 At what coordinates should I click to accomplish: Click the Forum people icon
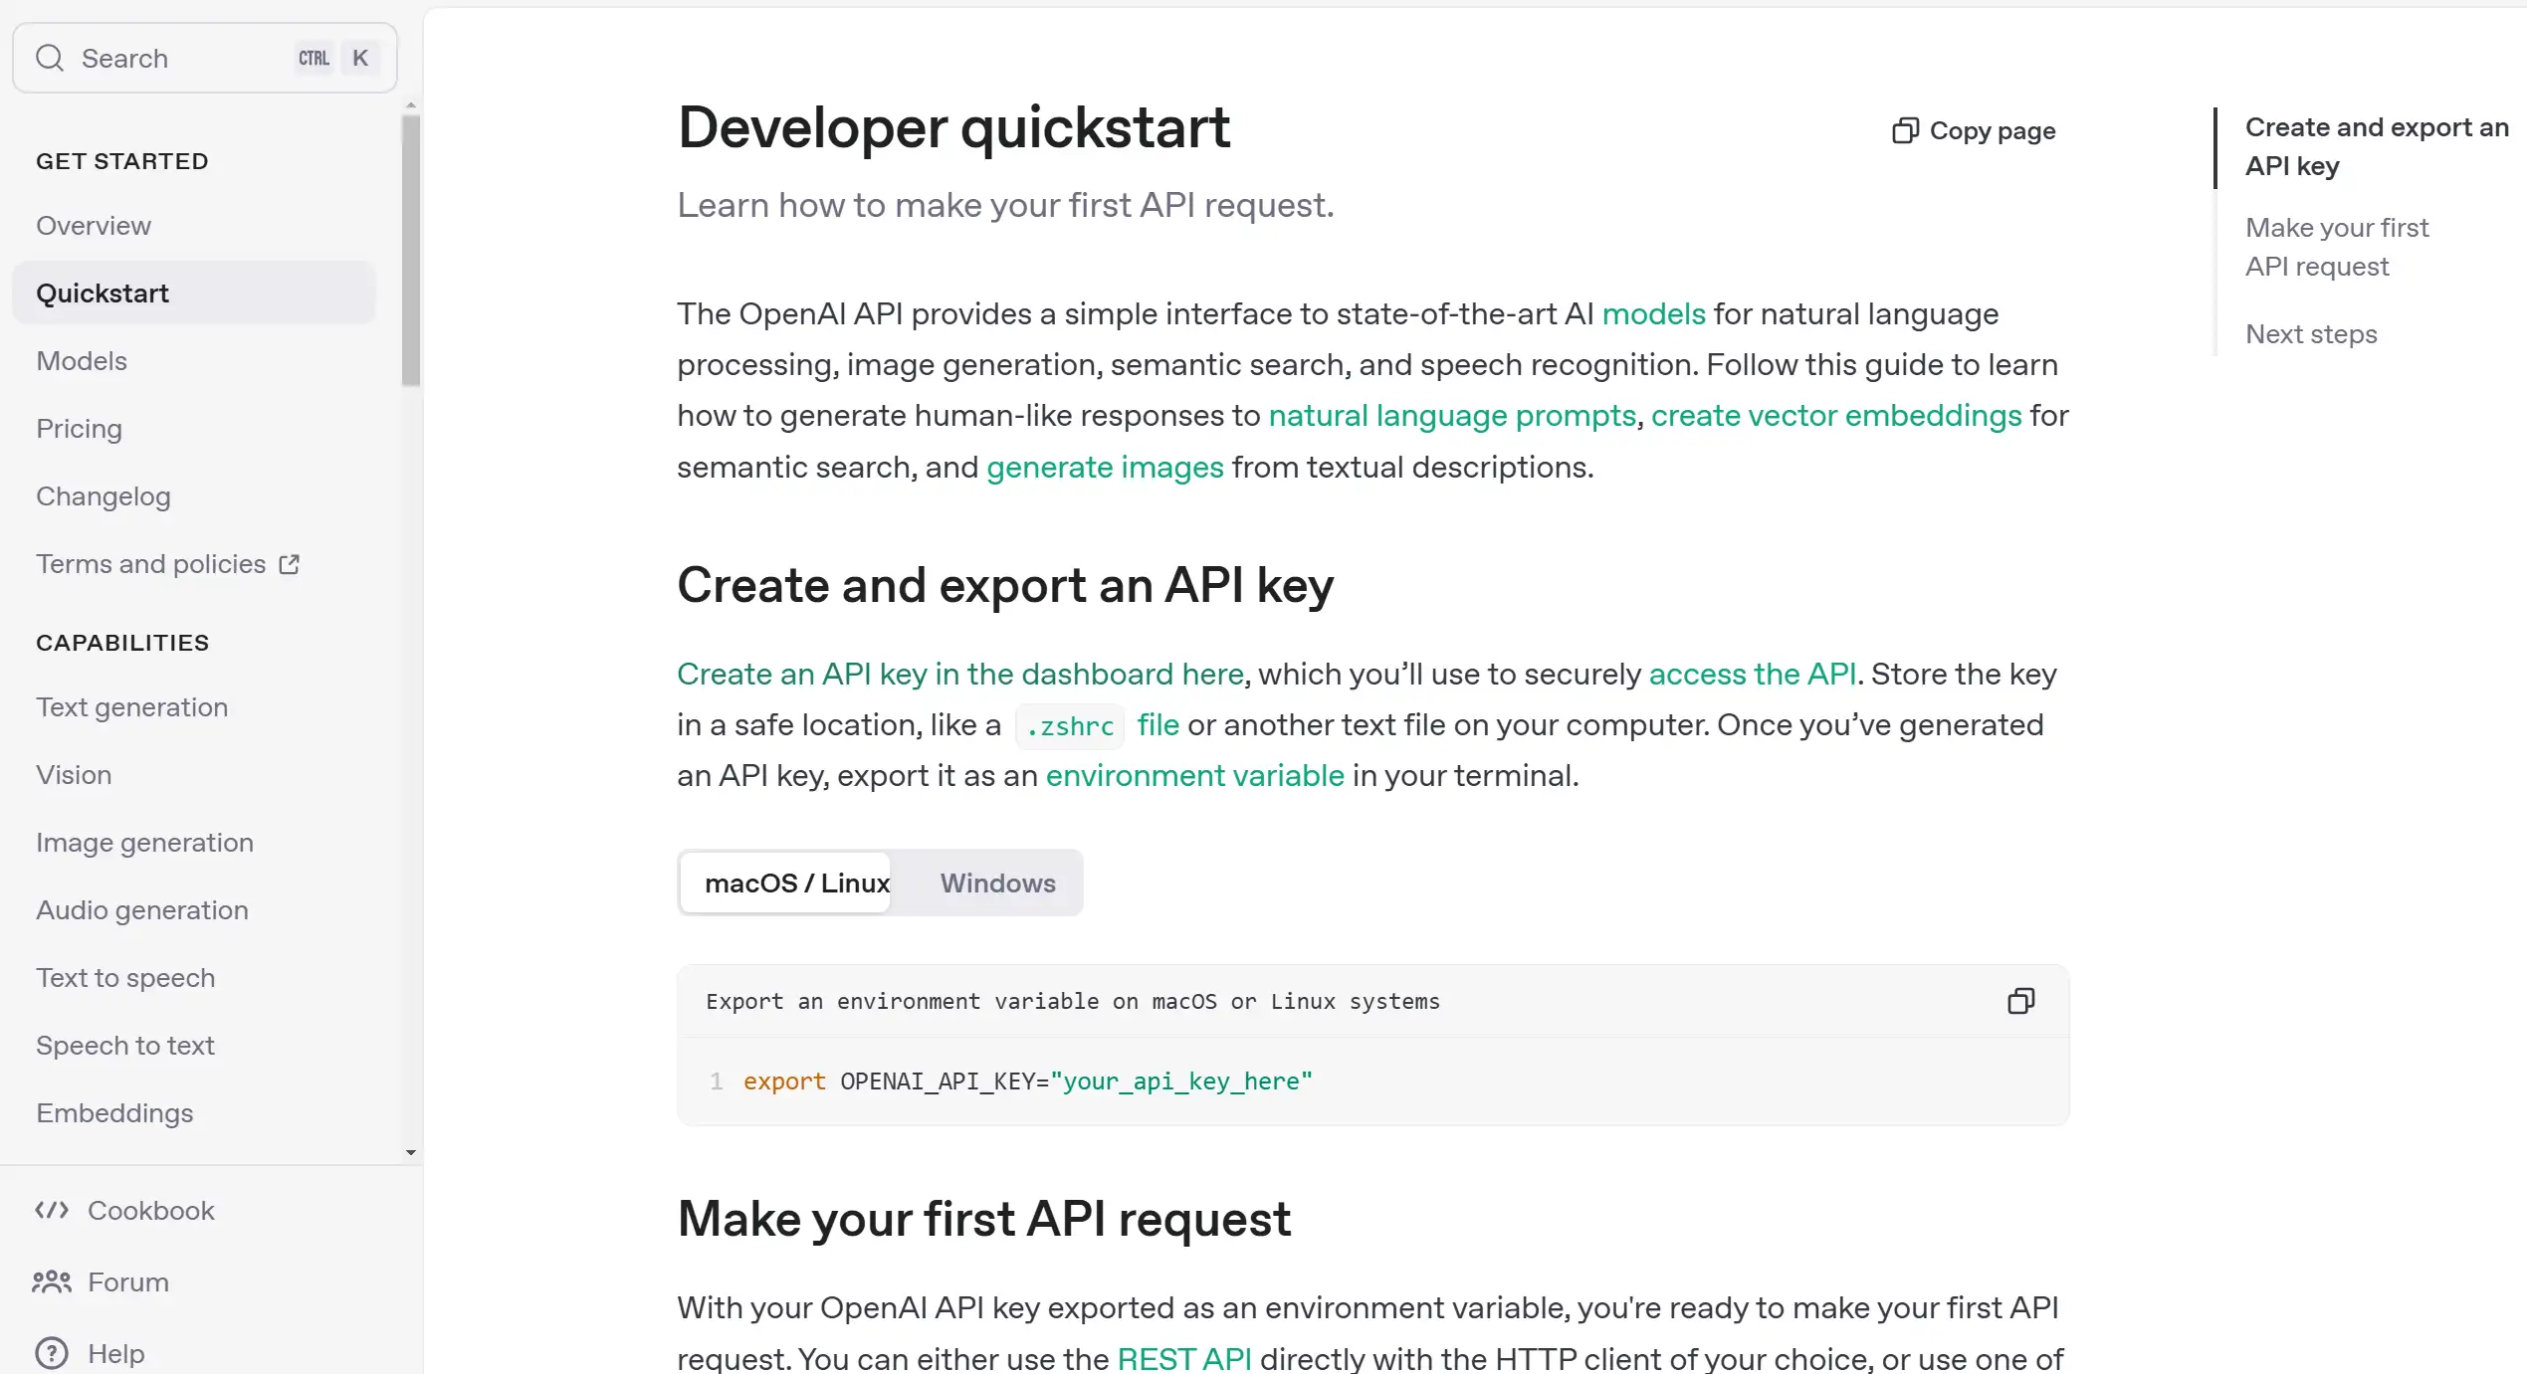click(x=52, y=1281)
